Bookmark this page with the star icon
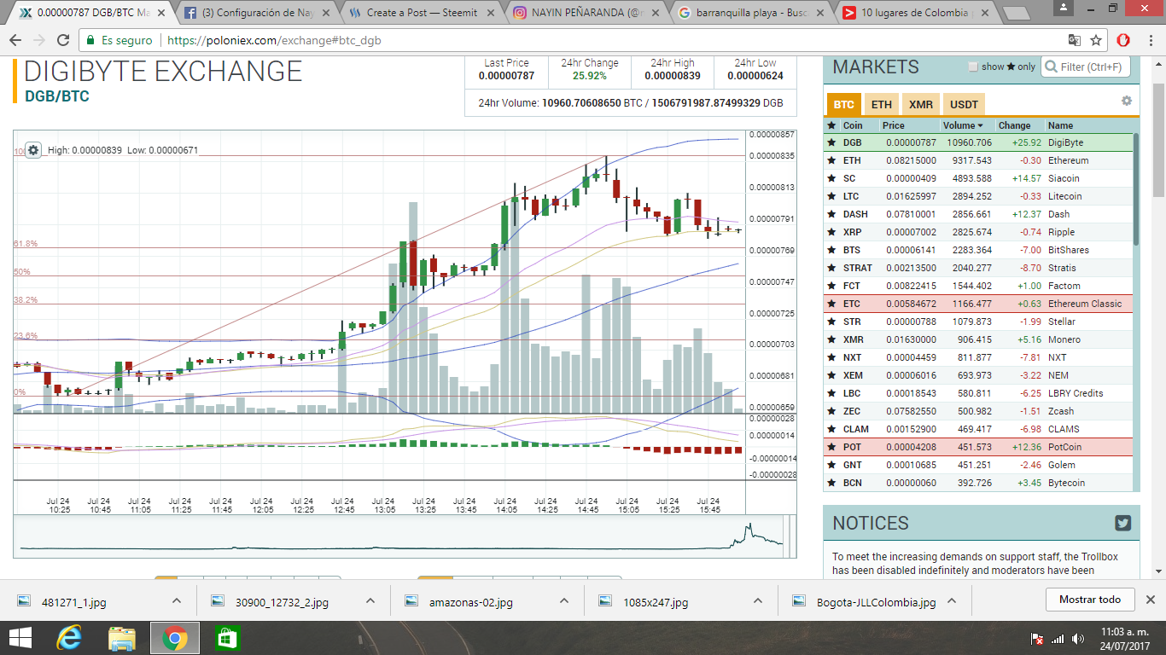1166x655 pixels. 1096,40
